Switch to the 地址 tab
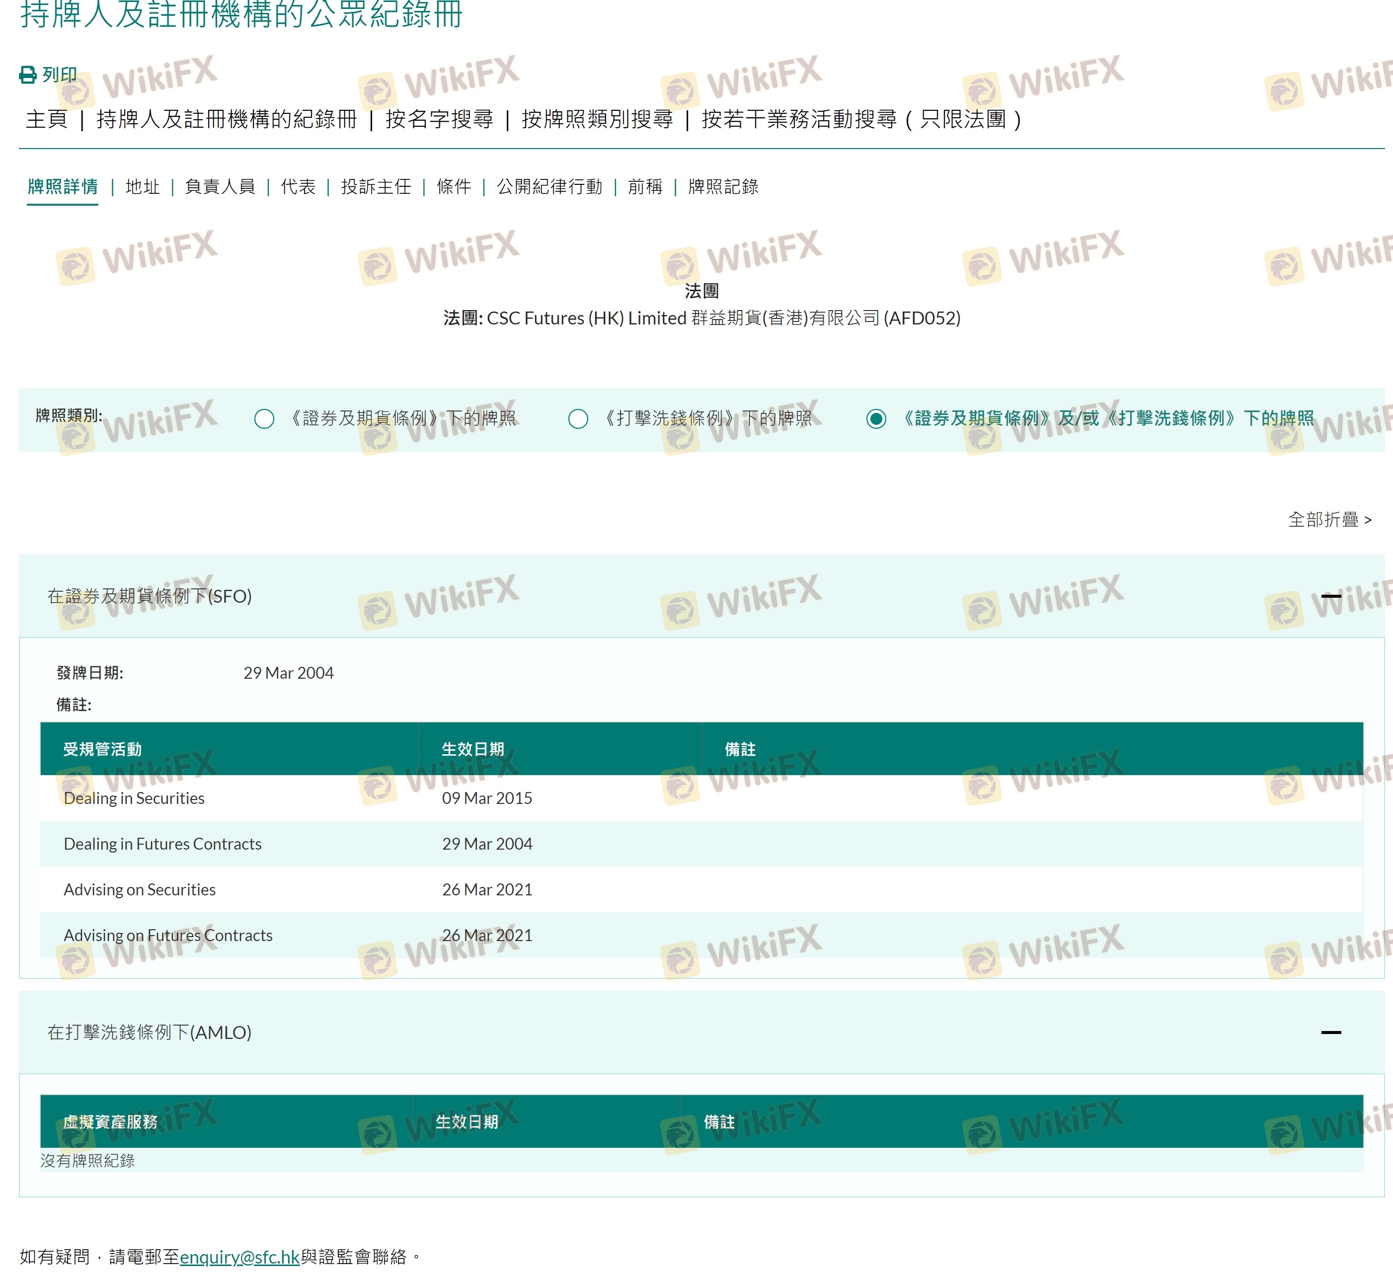 143,186
